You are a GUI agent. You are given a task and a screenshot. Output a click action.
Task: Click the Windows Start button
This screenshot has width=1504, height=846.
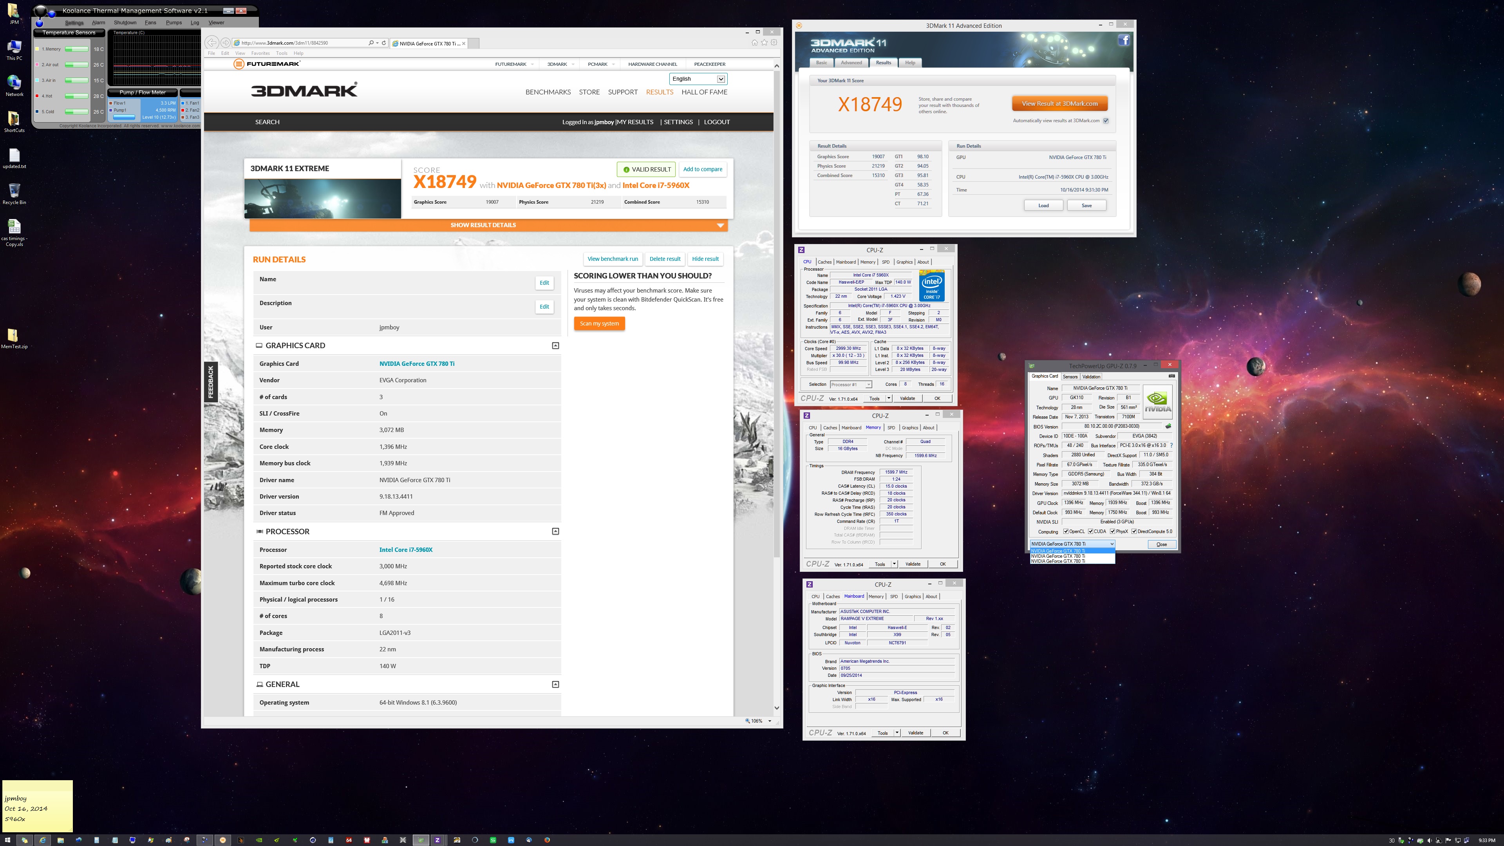click(7, 840)
